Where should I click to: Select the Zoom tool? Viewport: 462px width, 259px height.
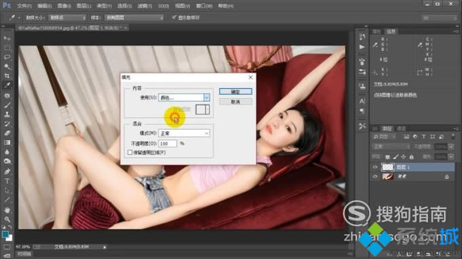click(7, 219)
